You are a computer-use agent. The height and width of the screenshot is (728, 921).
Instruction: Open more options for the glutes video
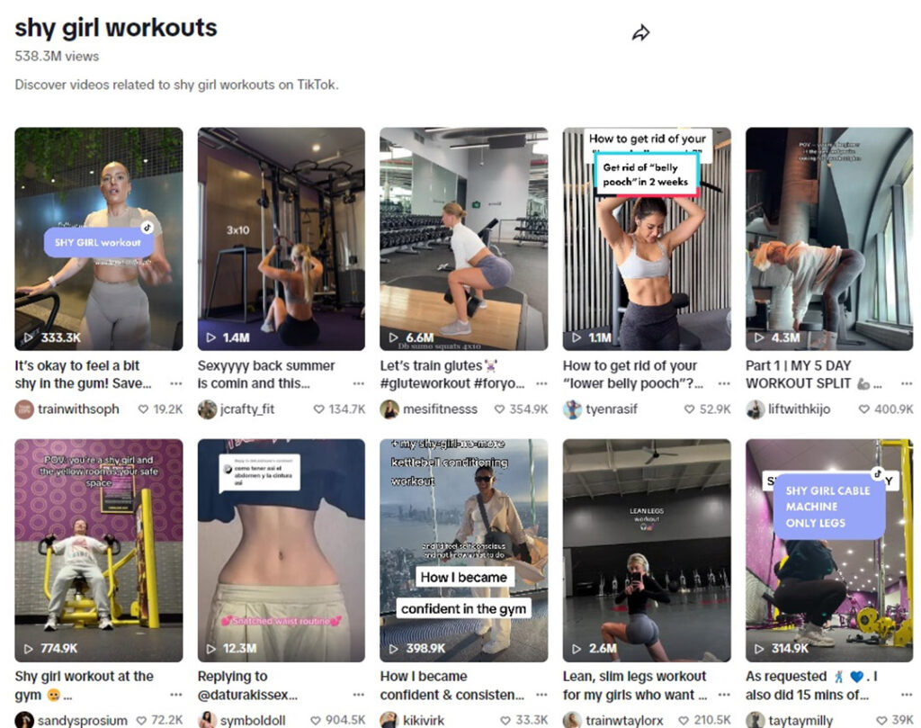541,383
